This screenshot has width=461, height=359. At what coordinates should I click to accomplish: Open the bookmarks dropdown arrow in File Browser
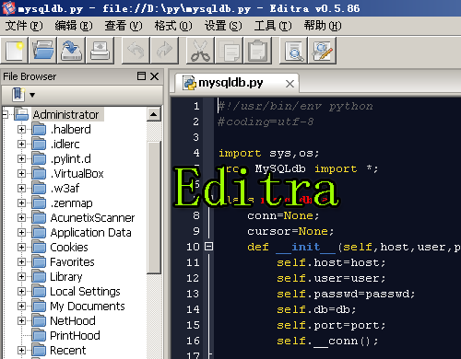click(32, 95)
